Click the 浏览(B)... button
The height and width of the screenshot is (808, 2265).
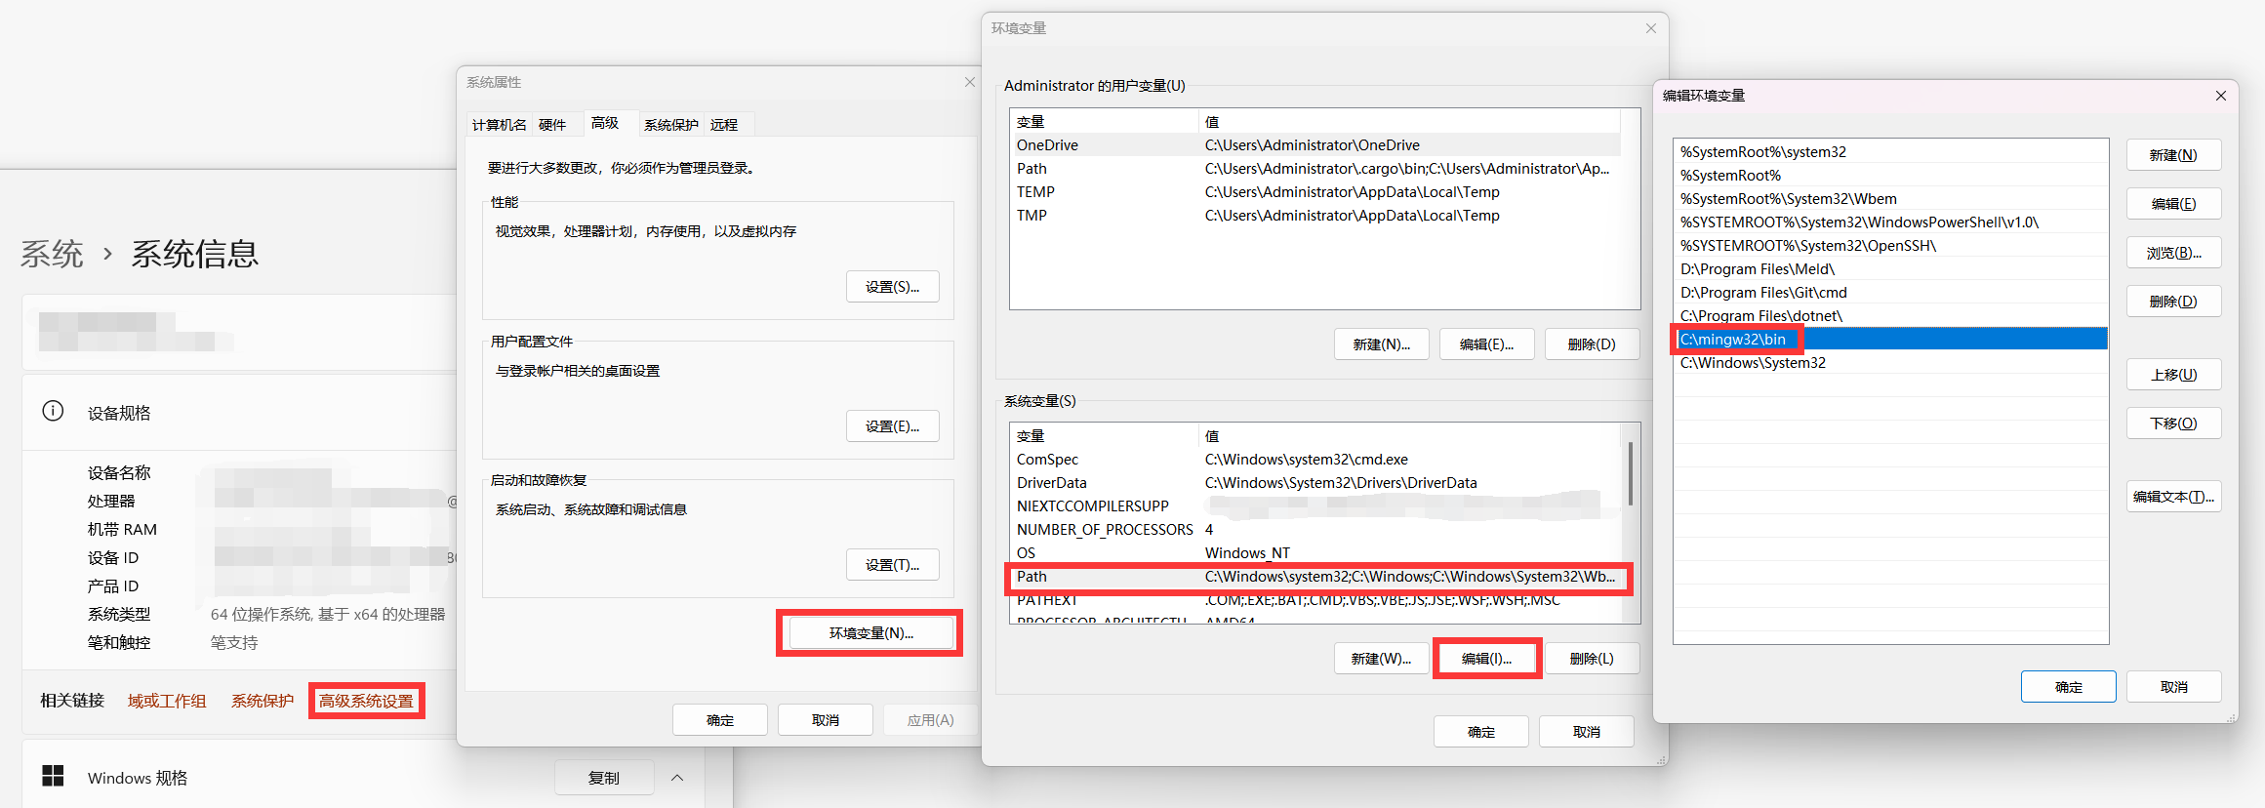(2174, 253)
